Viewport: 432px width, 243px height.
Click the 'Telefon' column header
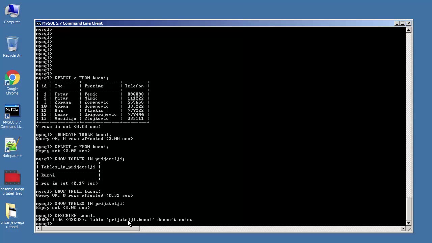pos(134,86)
